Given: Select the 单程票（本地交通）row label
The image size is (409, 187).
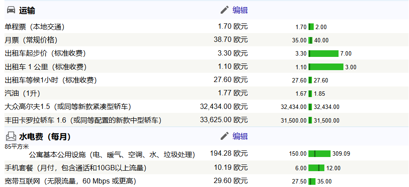Looking at the screenshot, I should (x=35, y=26).
